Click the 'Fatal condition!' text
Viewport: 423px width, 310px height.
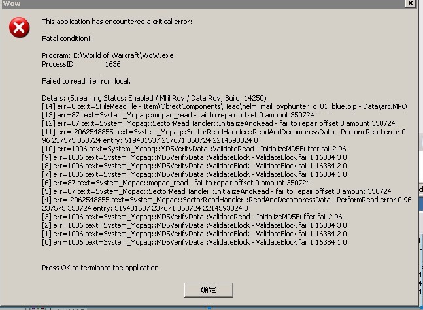tap(66, 39)
